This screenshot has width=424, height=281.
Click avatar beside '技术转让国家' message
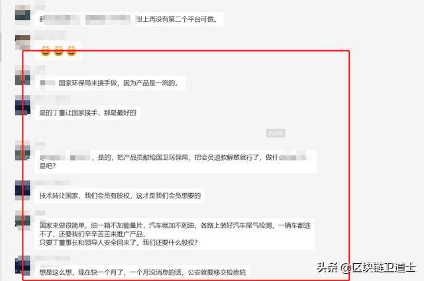[x=23, y=190]
